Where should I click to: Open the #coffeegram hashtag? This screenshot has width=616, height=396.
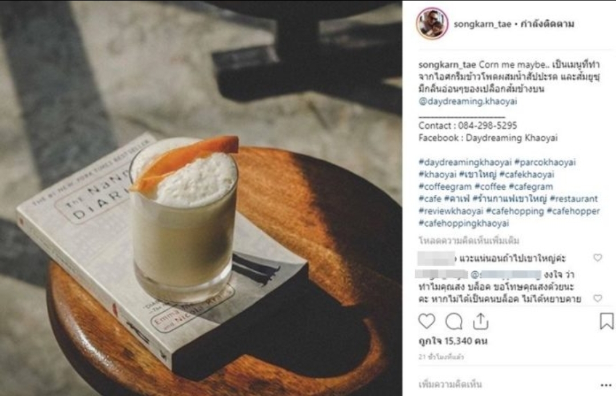[445, 186]
